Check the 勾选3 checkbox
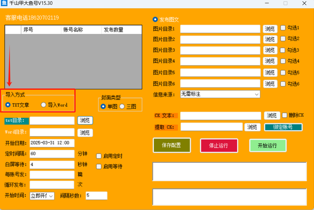This screenshot has height=210, width=314. pos(283,50)
